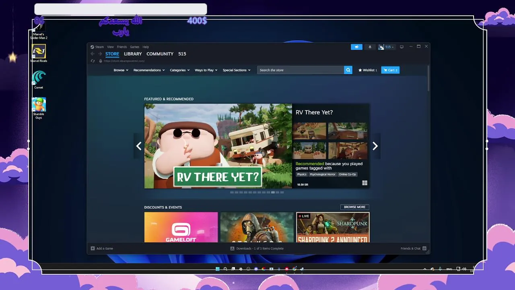Reload the store page

click(93, 61)
